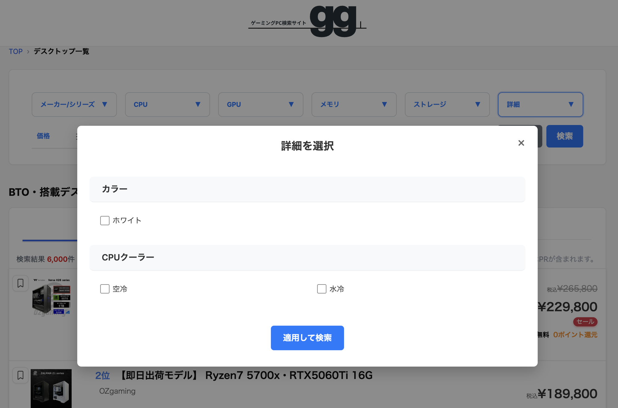The width and height of the screenshot is (618, 408).
Task: Open the メーカー/シリーズ dropdown
Action: tap(74, 104)
